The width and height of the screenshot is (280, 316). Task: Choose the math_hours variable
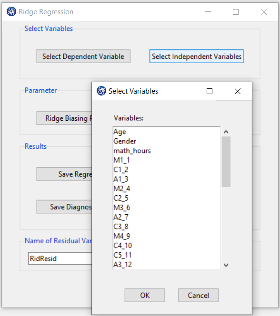tap(167, 151)
